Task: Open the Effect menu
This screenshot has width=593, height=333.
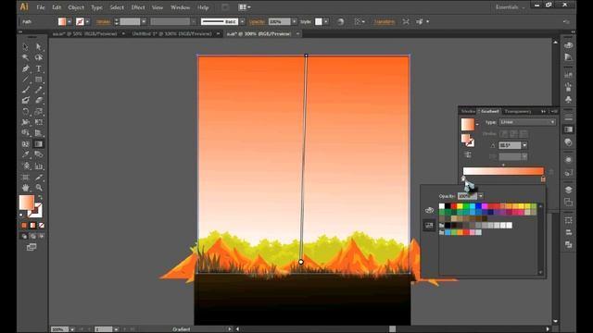Action: coord(138,7)
